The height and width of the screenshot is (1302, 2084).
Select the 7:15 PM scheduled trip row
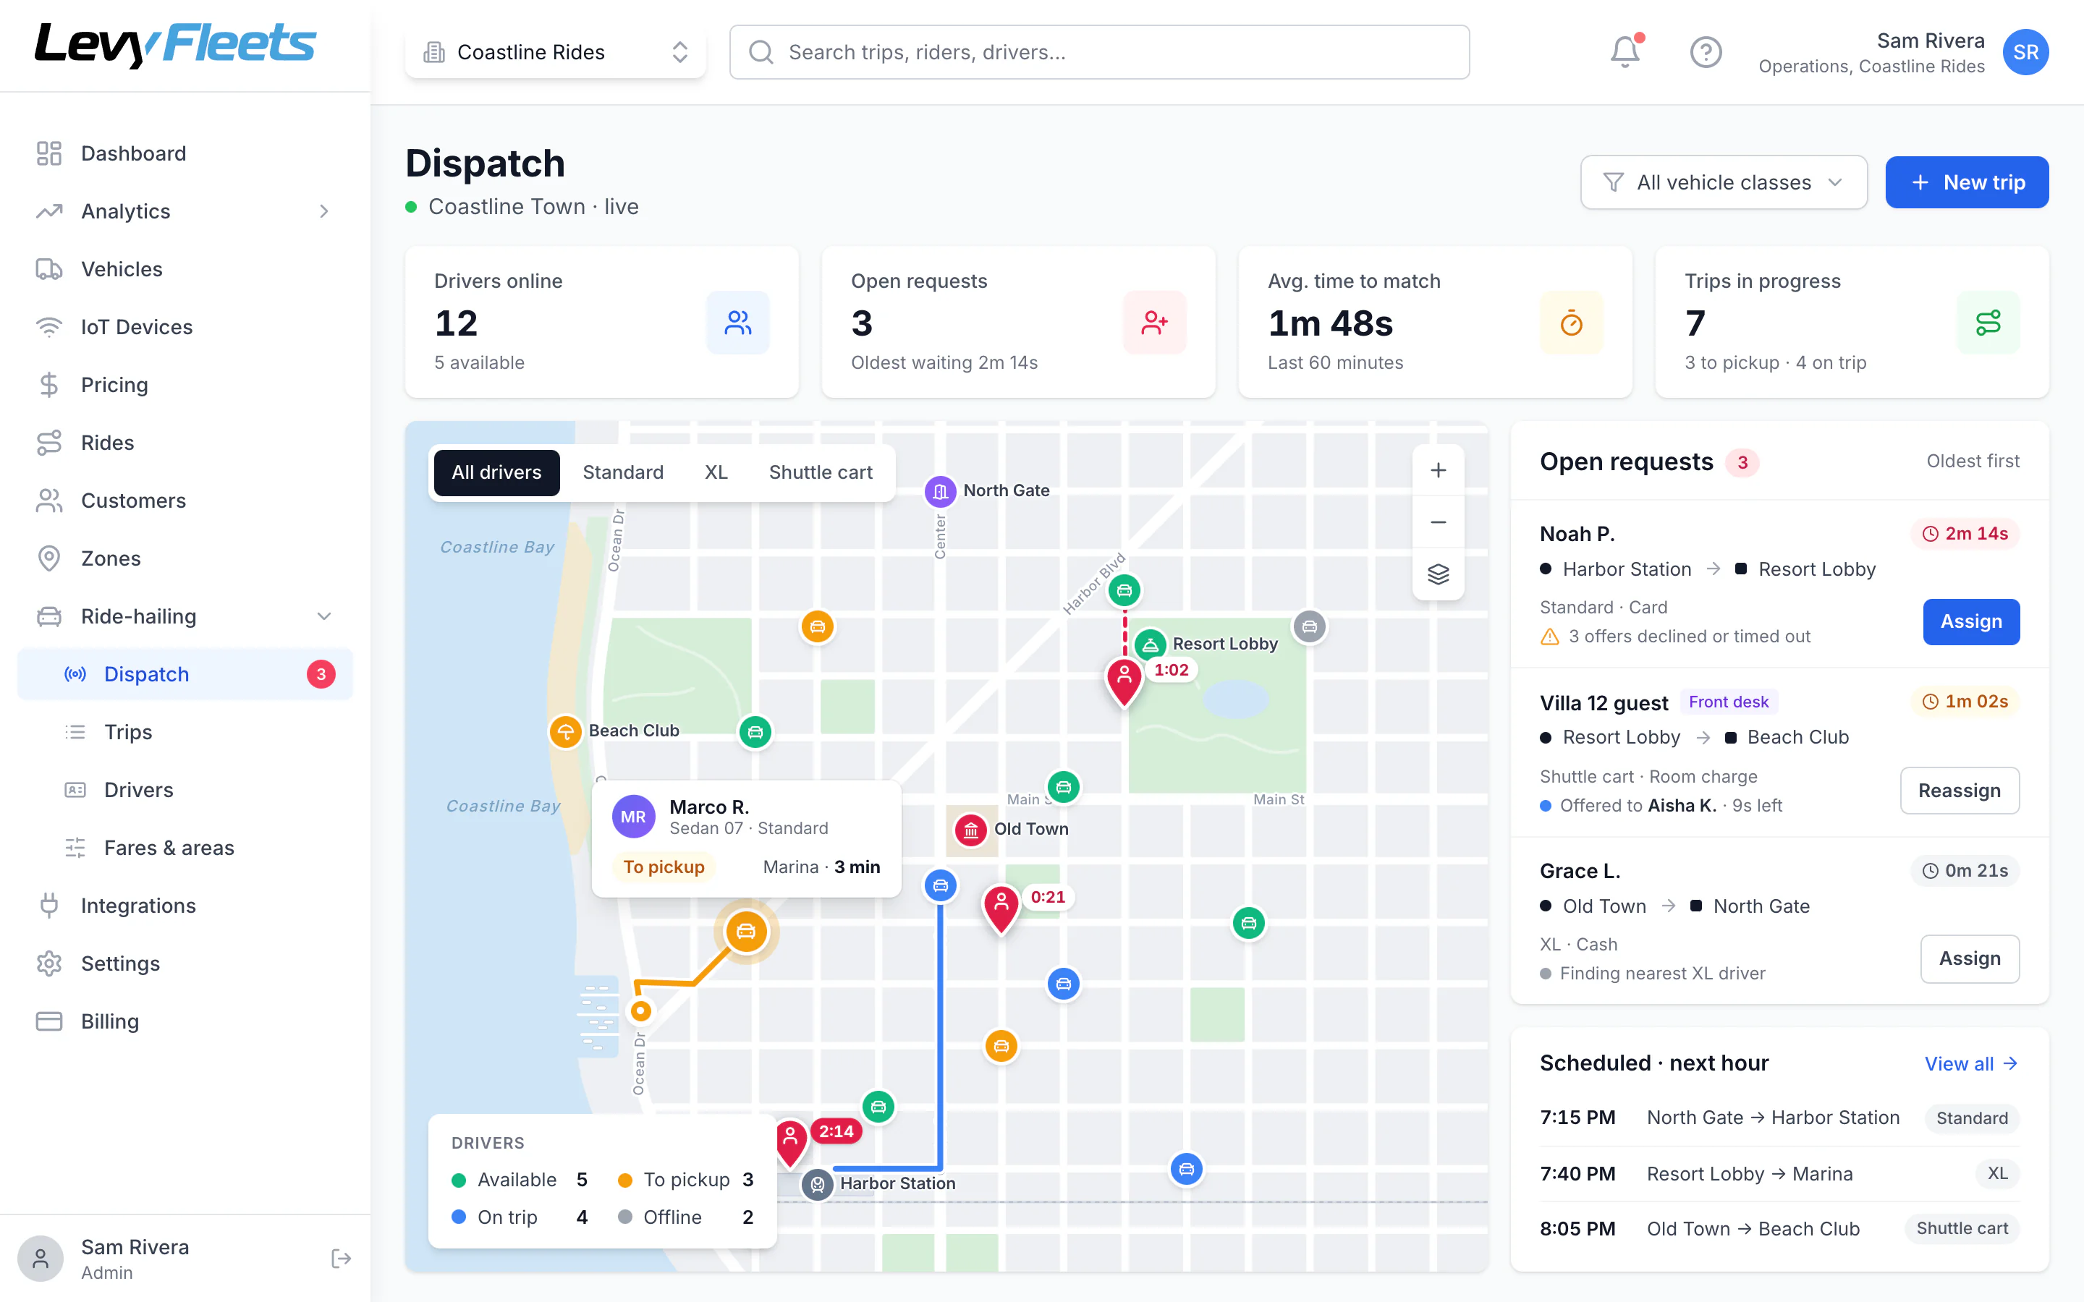click(1779, 1118)
